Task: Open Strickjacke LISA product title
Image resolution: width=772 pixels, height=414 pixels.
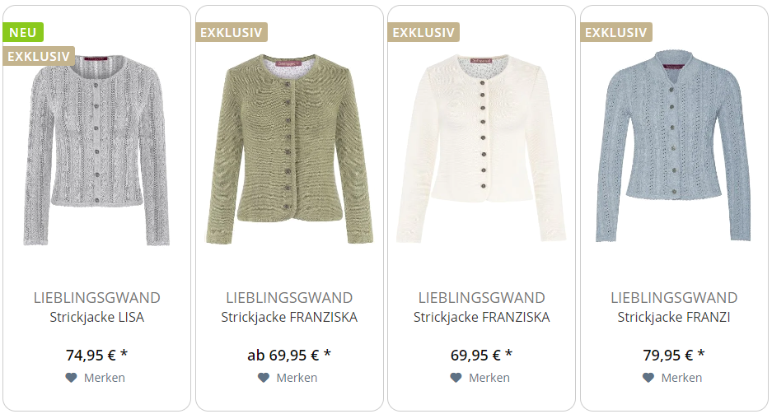Action: [x=97, y=317]
